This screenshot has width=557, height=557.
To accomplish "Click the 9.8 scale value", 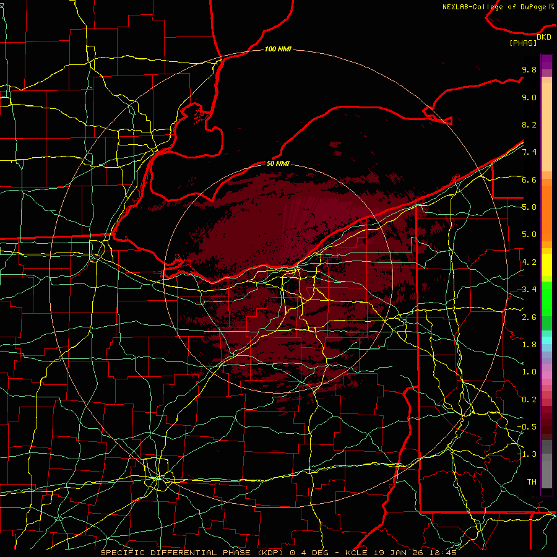I will (x=529, y=69).
